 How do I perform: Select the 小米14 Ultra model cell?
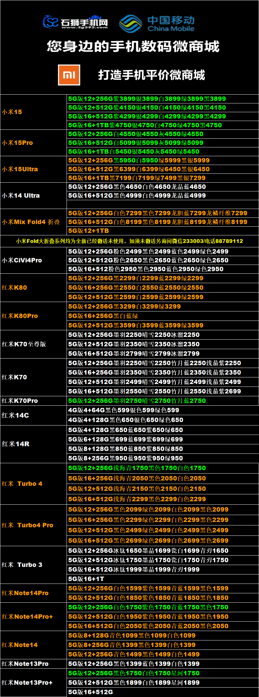pos(33,195)
